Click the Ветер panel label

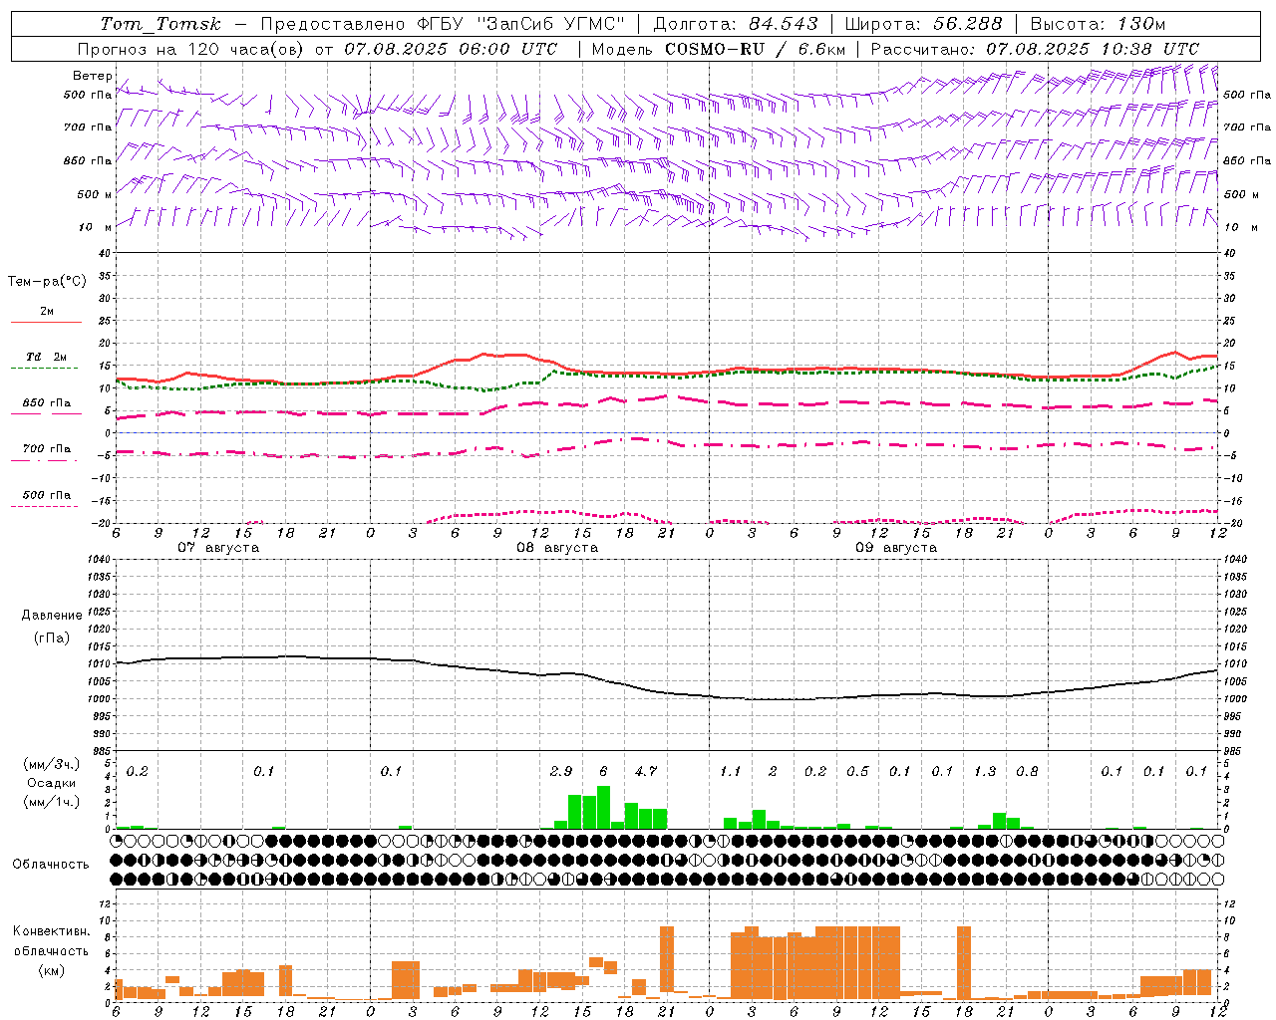[93, 76]
